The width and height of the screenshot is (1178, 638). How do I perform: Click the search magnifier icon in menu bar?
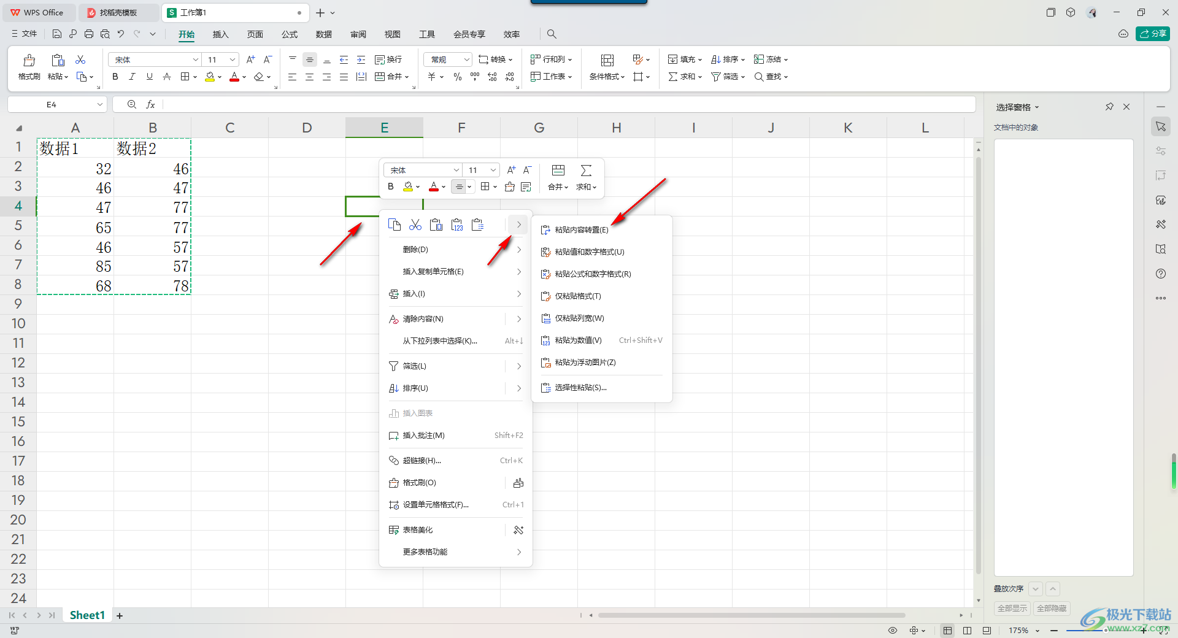coord(552,34)
